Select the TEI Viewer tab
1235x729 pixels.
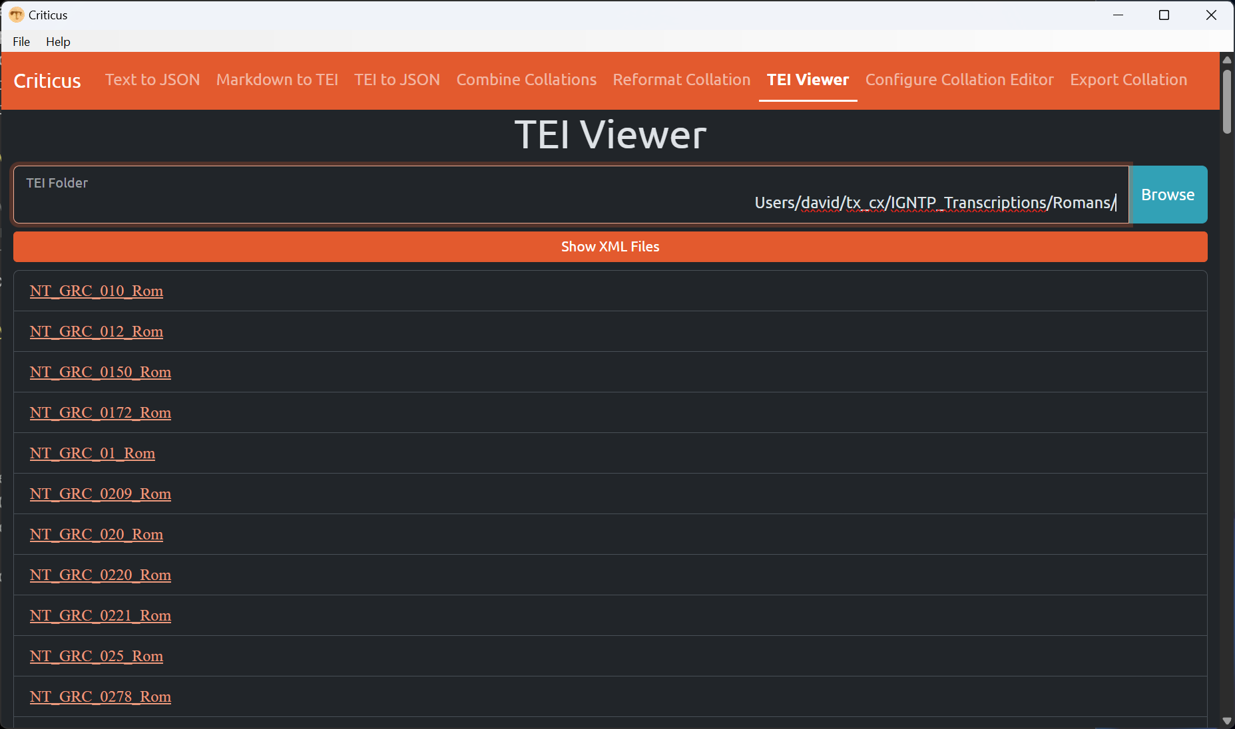[x=808, y=80]
